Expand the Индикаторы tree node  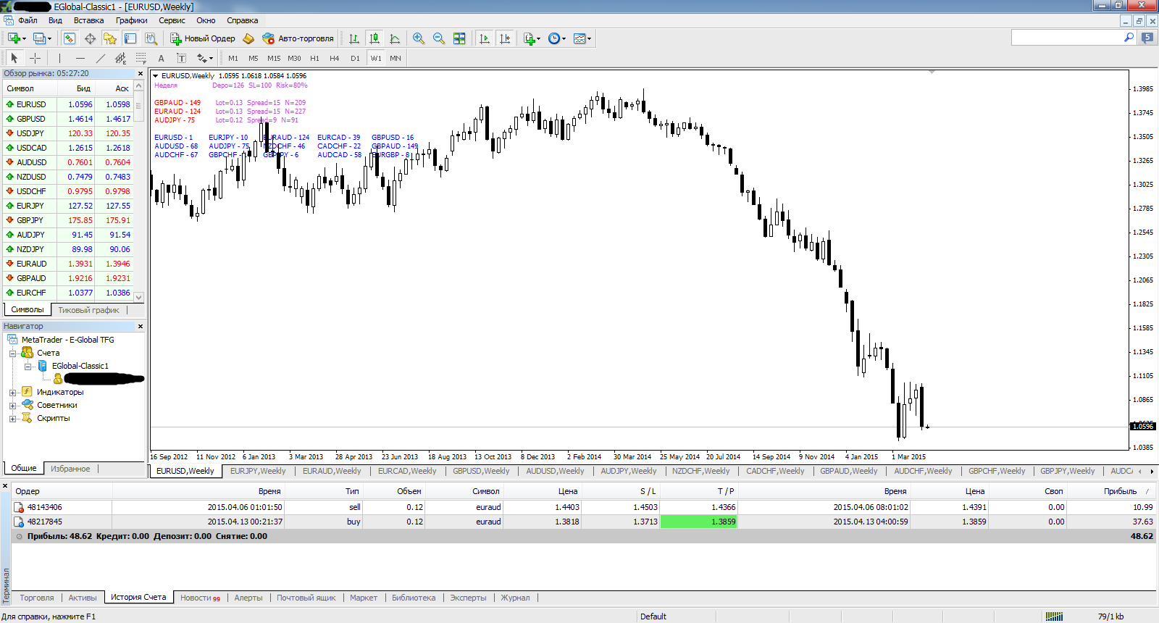pyautogui.click(x=12, y=393)
